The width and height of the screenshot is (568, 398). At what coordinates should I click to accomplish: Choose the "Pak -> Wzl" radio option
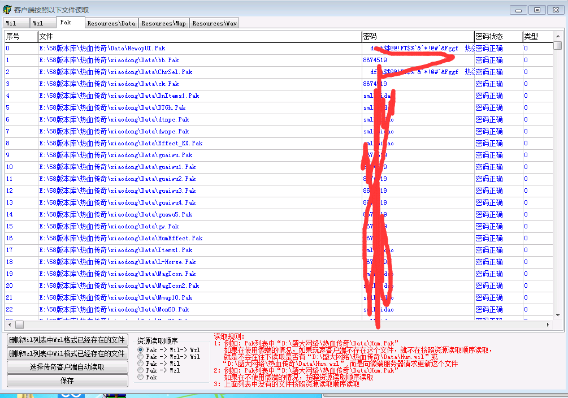140,370
